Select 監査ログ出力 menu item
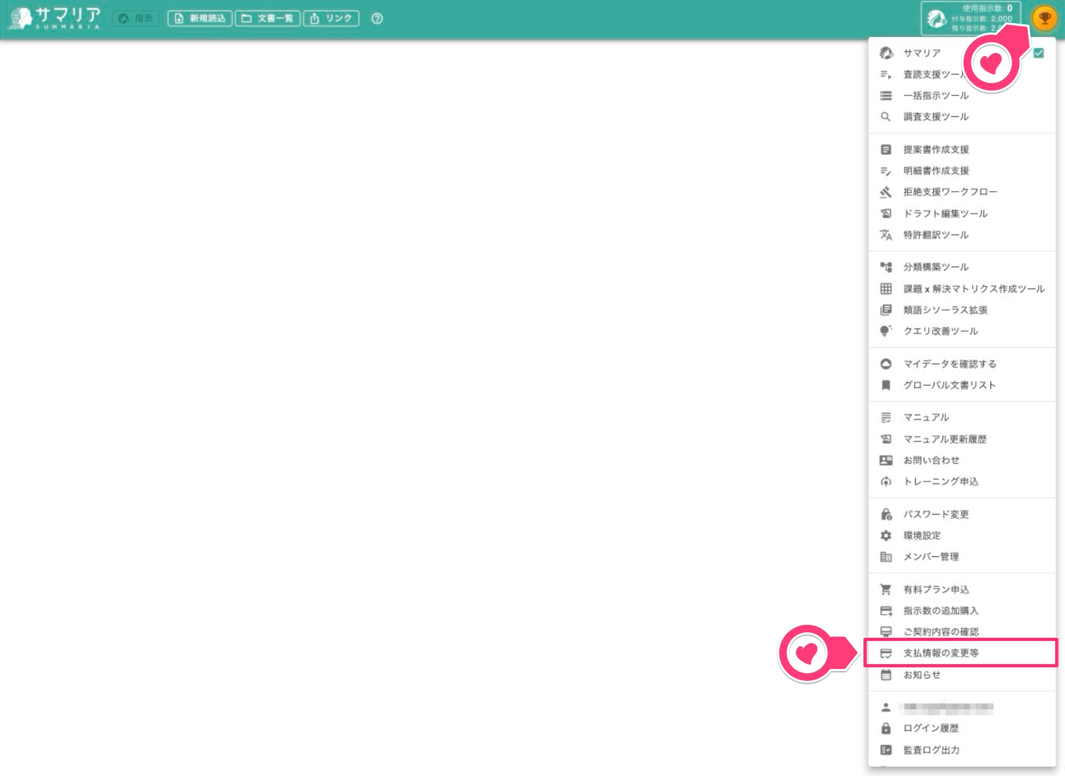Viewport: 1065px width, 781px height. click(x=962, y=750)
